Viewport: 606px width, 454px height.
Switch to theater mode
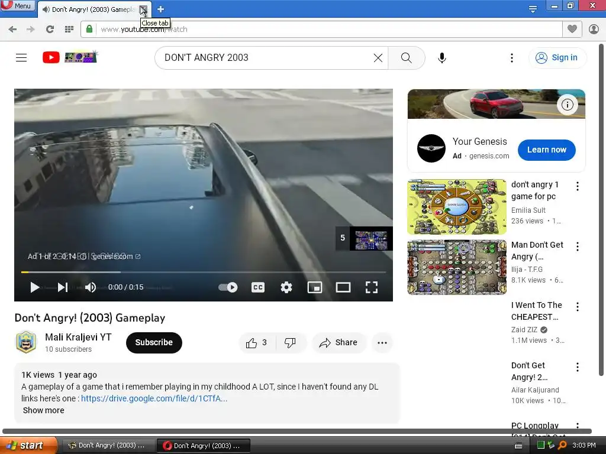tap(343, 287)
